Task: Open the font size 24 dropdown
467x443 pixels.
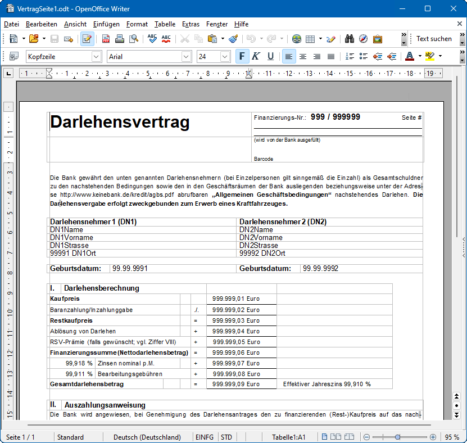Action: pos(225,56)
